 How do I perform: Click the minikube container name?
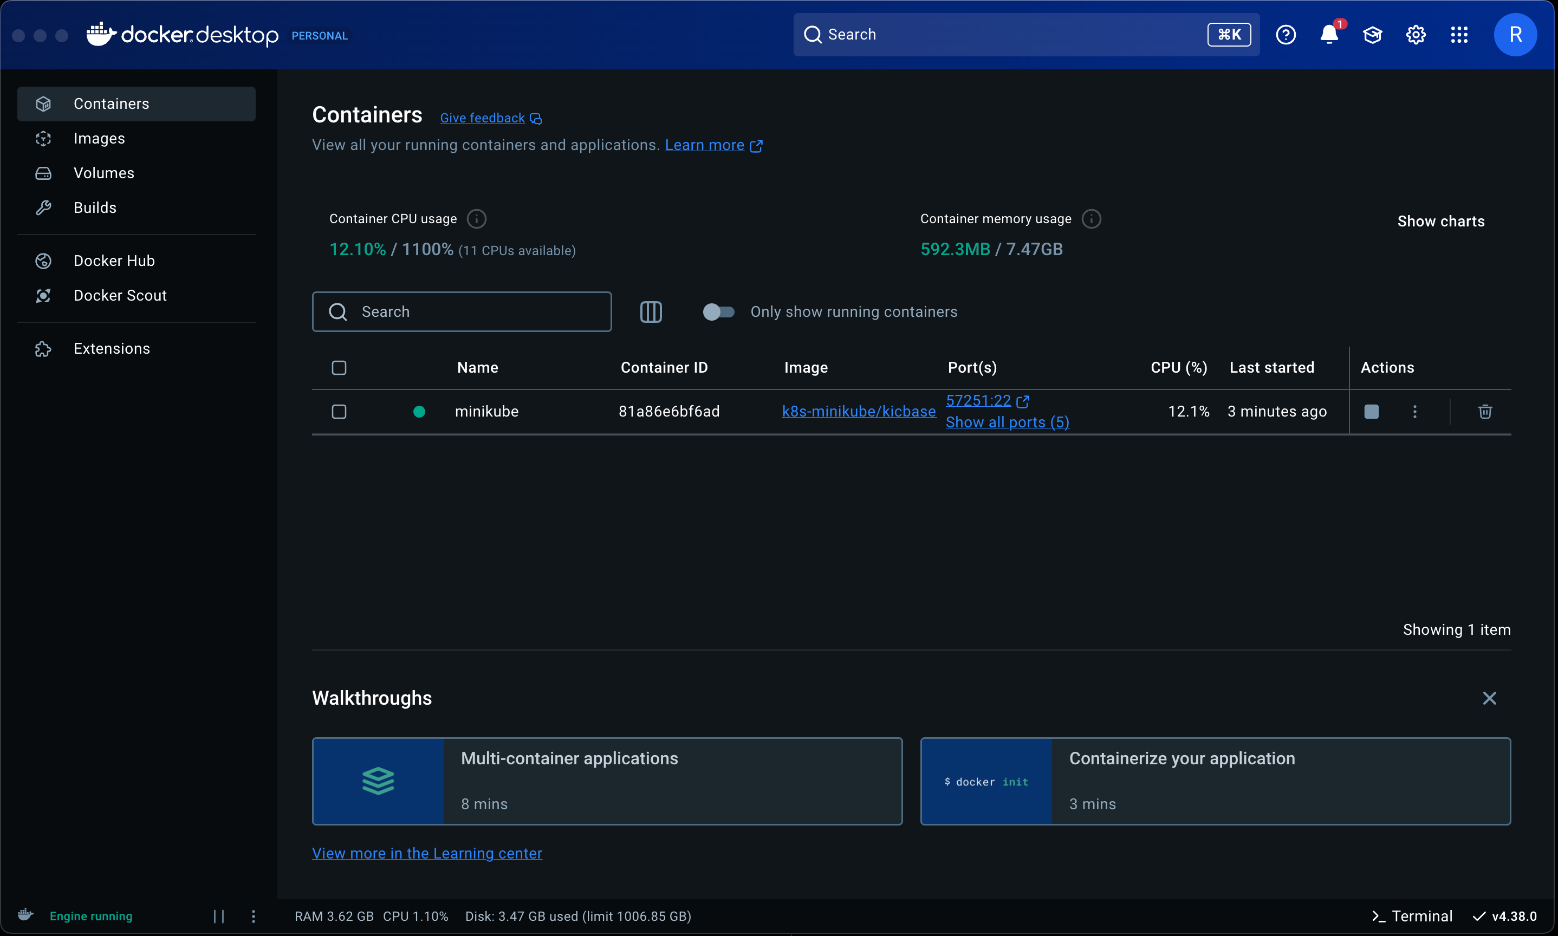click(x=486, y=412)
